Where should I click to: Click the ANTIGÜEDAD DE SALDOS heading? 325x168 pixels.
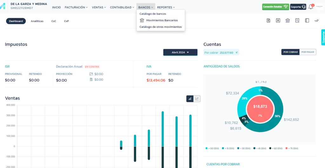pos(222,67)
